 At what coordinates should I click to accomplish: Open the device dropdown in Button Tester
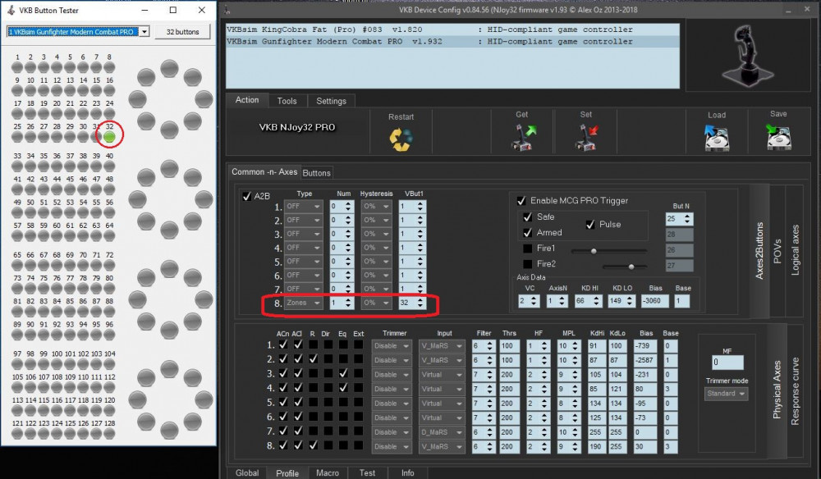[x=144, y=32]
